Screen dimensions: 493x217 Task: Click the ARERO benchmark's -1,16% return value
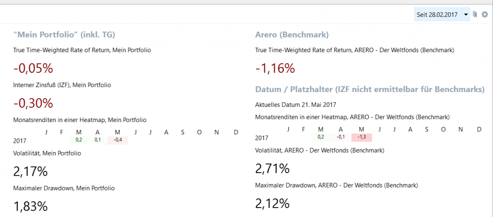click(275, 68)
